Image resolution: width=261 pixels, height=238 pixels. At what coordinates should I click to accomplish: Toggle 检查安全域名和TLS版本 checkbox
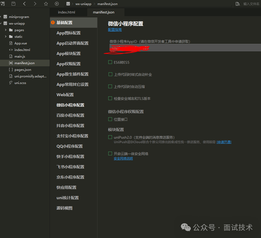point(110,98)
